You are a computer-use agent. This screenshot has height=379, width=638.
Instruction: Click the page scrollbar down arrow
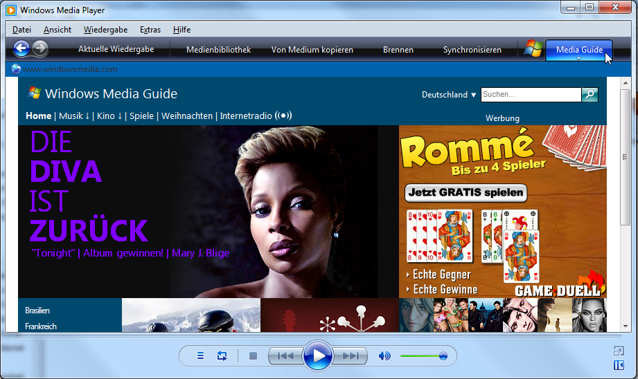(x=626, y=326)
